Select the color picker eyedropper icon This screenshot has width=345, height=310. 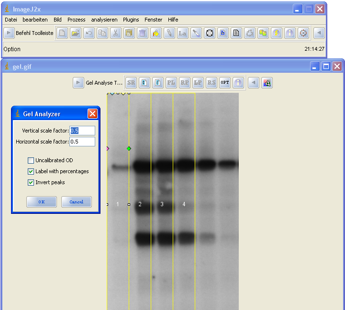point(196,33)
